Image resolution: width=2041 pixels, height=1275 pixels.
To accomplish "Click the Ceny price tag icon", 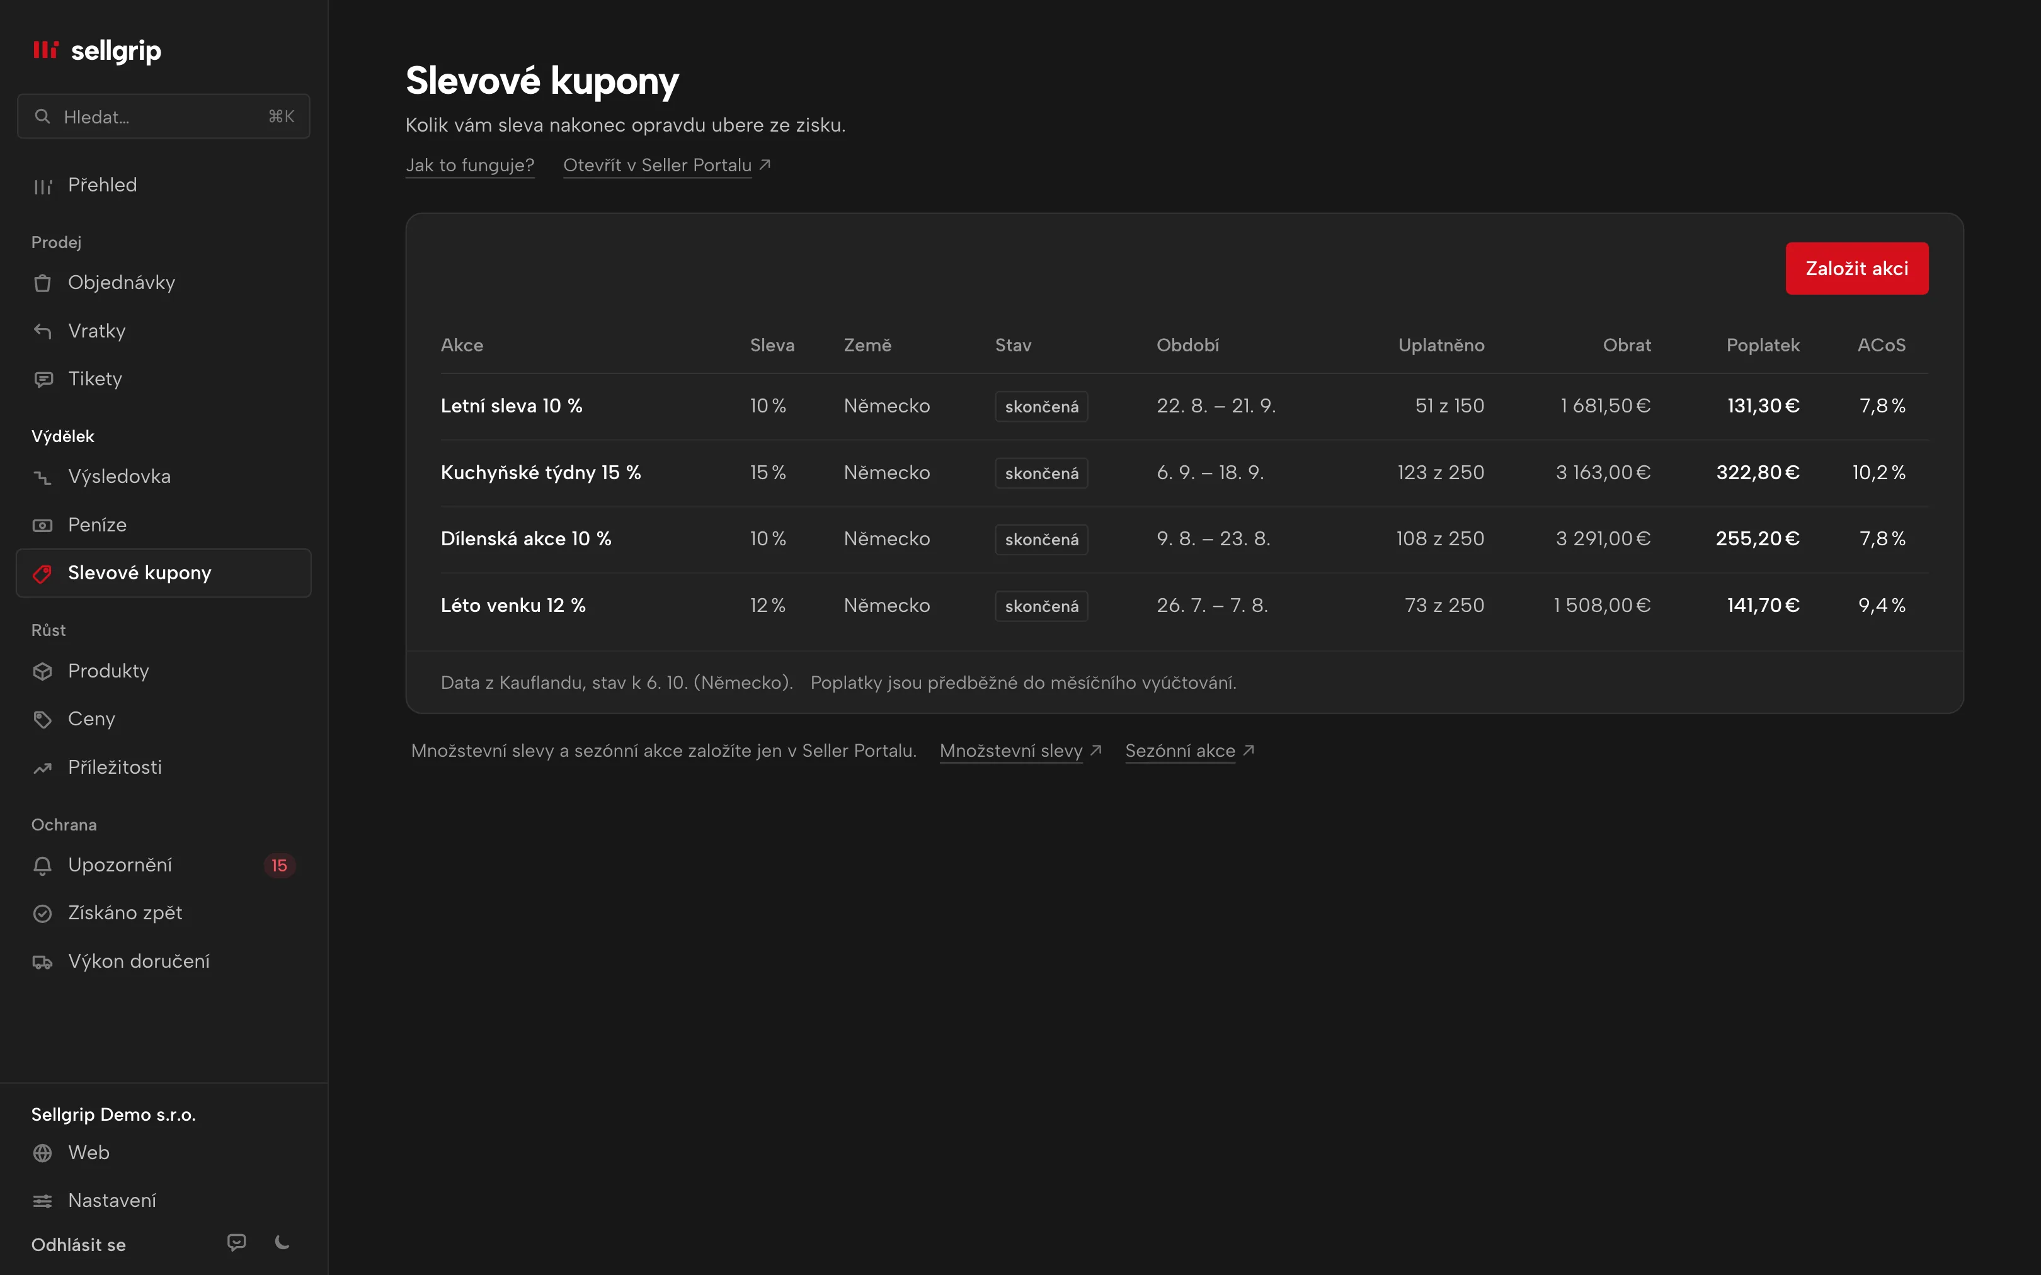I will [42, 719].
